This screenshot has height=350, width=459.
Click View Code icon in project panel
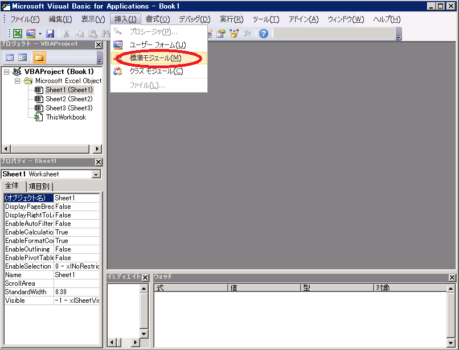pos(10,57)
